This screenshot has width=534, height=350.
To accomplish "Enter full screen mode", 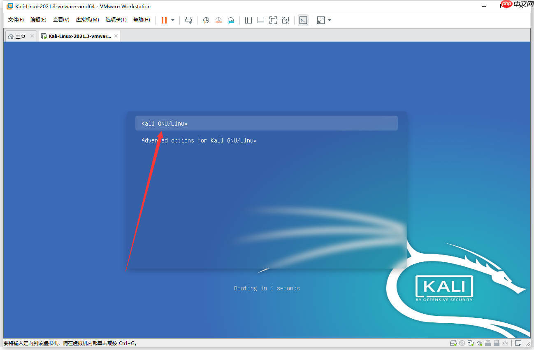I will click(273, 20).
